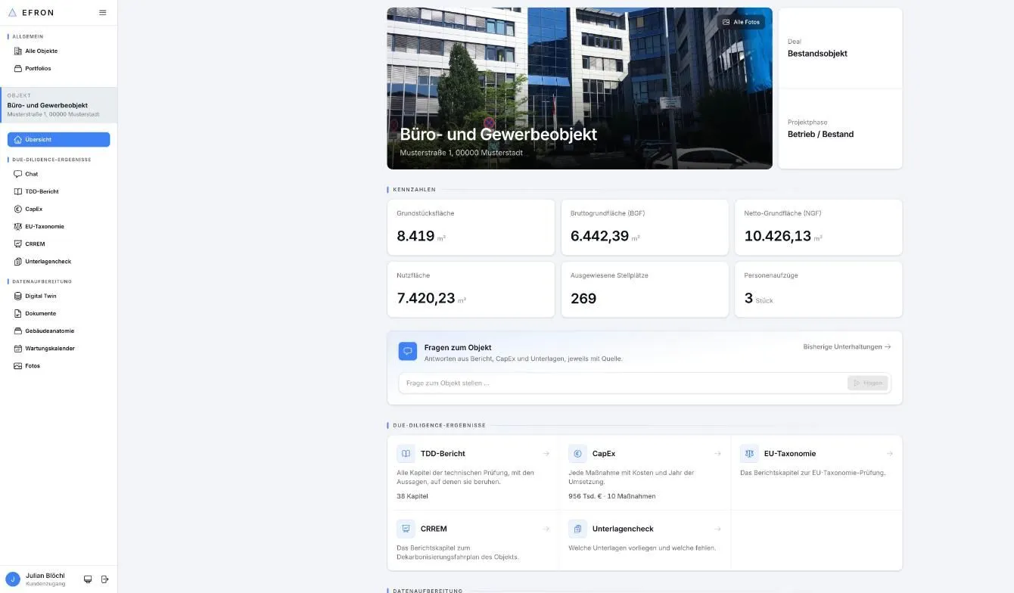Click the CRREM card icon
This screenshot has height=593, width=1014.
(406, 529)
